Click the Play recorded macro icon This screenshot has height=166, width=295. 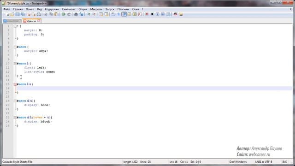point(158,14)
